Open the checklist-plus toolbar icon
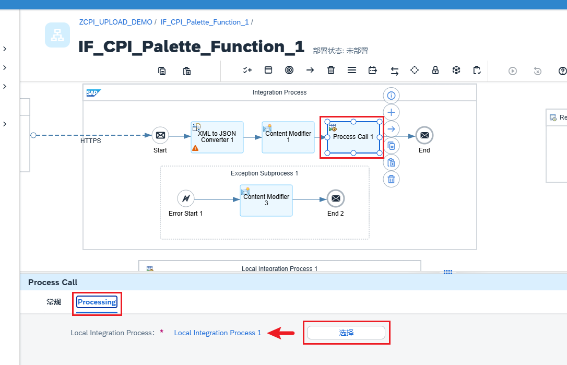The image size is (567, 365). [x=247, y=70]
